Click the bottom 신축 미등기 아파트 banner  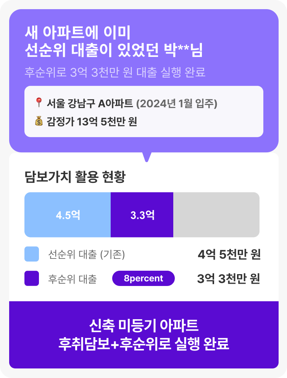[143, 335]
